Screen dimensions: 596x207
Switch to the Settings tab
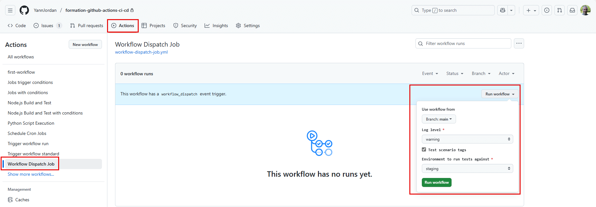click(248, 26)
